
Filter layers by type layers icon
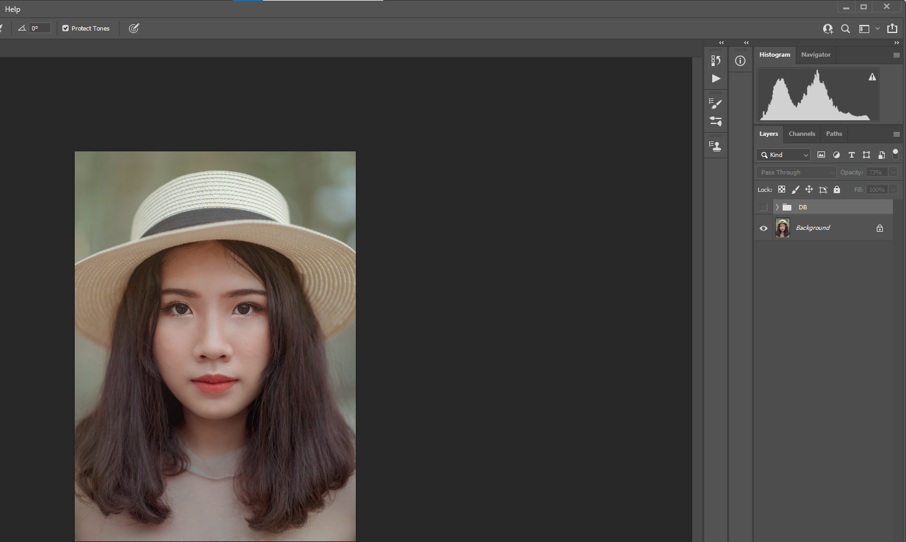click(851, 155)
